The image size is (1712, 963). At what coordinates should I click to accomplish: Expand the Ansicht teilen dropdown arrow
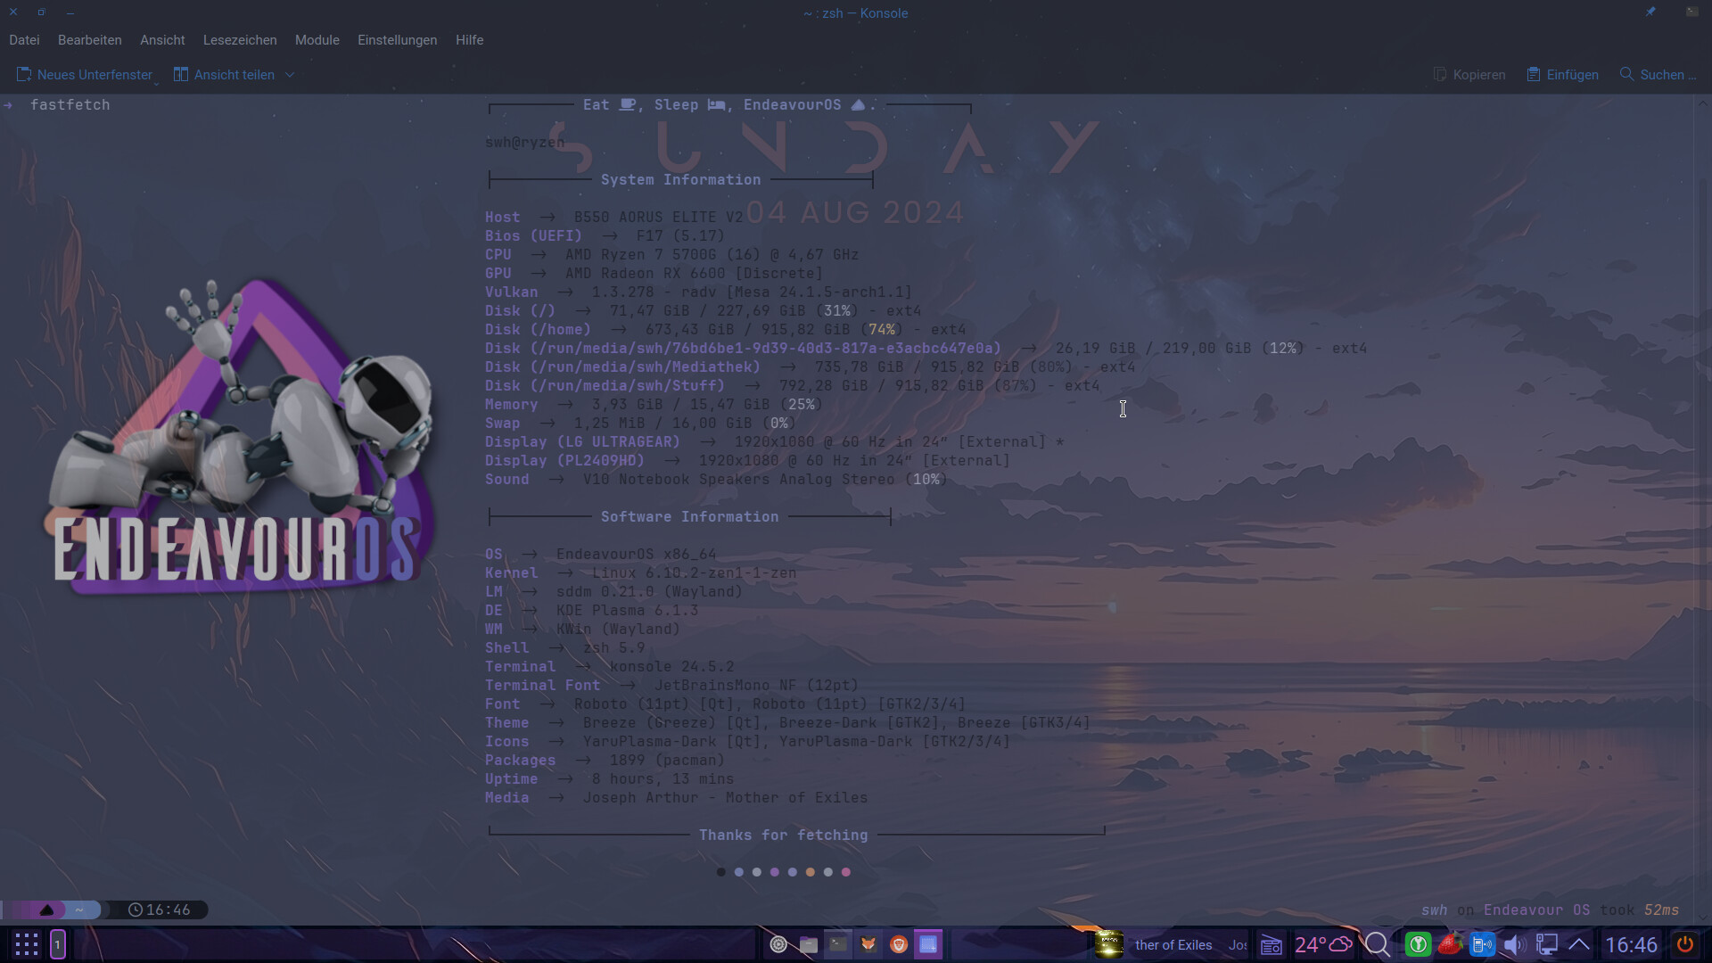(x=290, y=75)
